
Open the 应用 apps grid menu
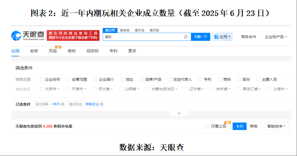222,37
